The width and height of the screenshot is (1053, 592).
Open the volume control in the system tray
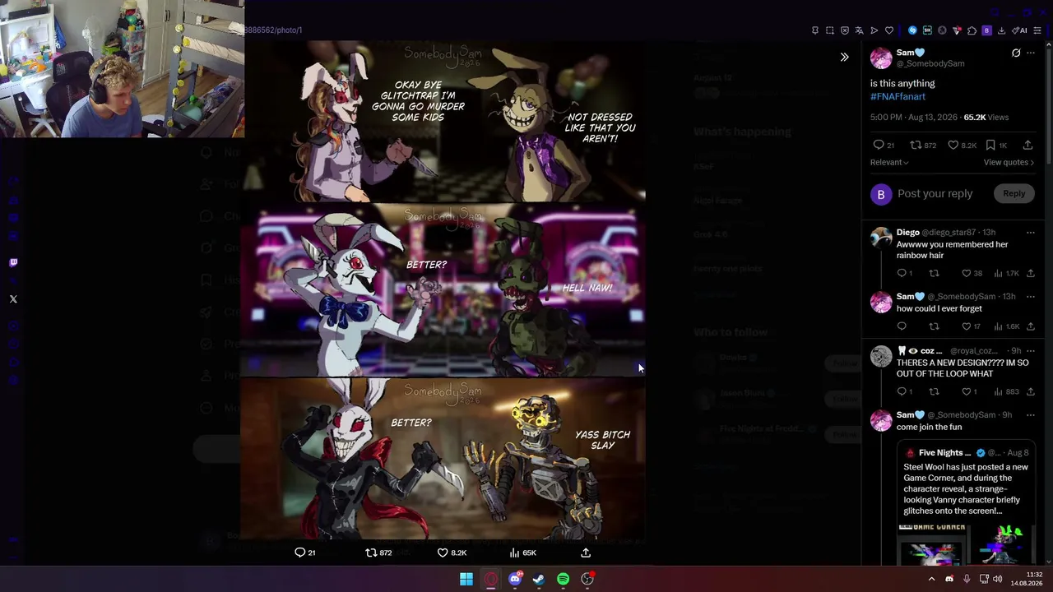998,579
